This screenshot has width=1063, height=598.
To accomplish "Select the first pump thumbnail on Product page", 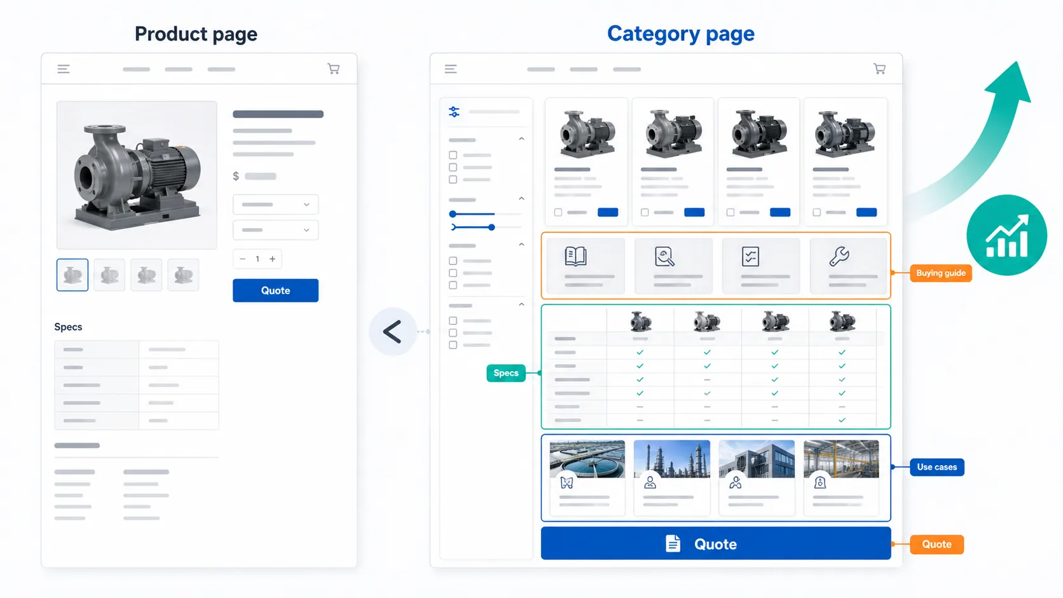I will point(72,275).
